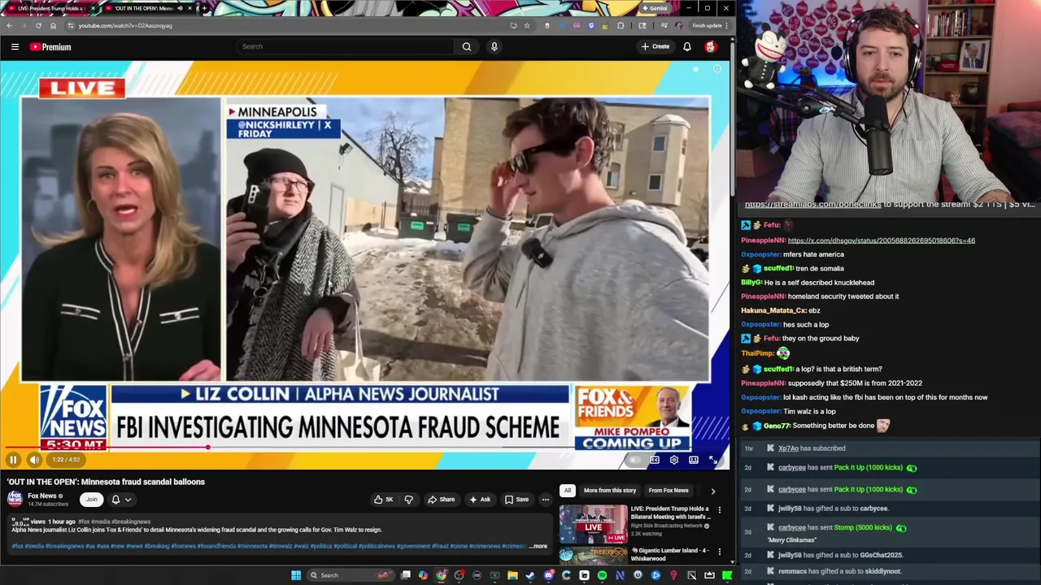
Task: Click Finish update in Chrome
Action: click(707, 25)
